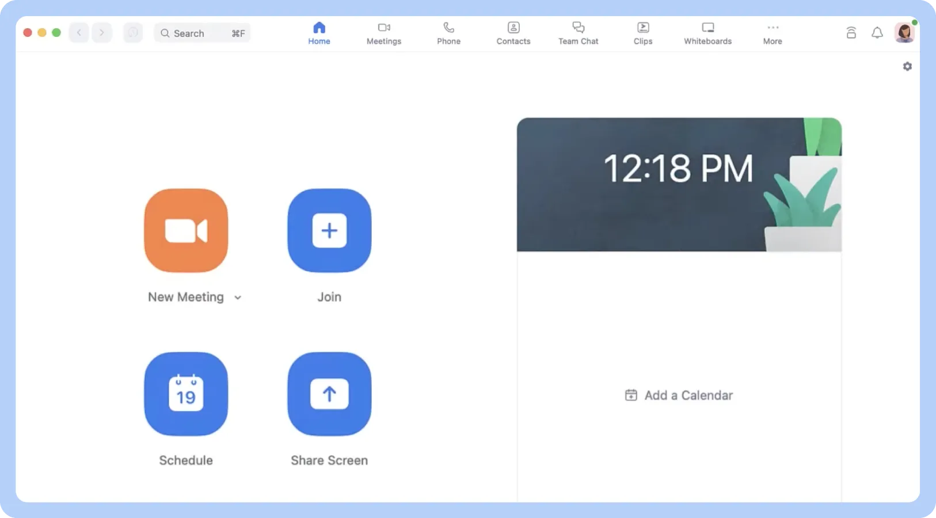Open Zoom settings via the gear icon

point(908,66)
